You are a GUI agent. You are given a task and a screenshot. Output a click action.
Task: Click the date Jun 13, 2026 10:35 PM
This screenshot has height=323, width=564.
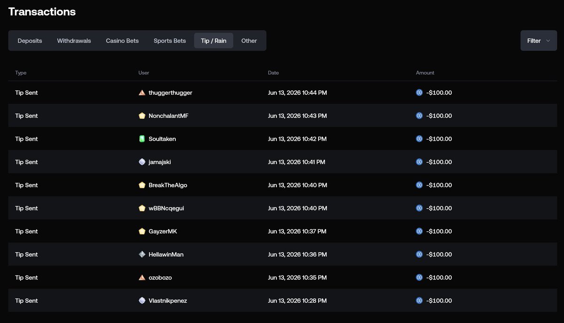pyautogui.click(x=298, y=277)
